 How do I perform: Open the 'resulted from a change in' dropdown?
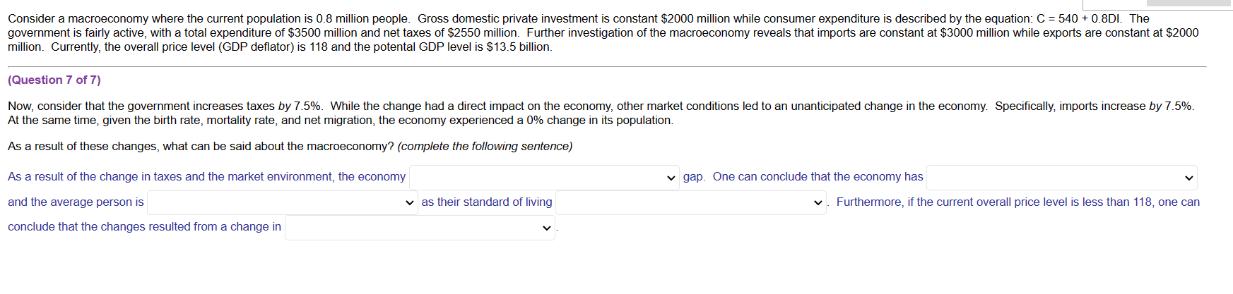tap(420, 228)
